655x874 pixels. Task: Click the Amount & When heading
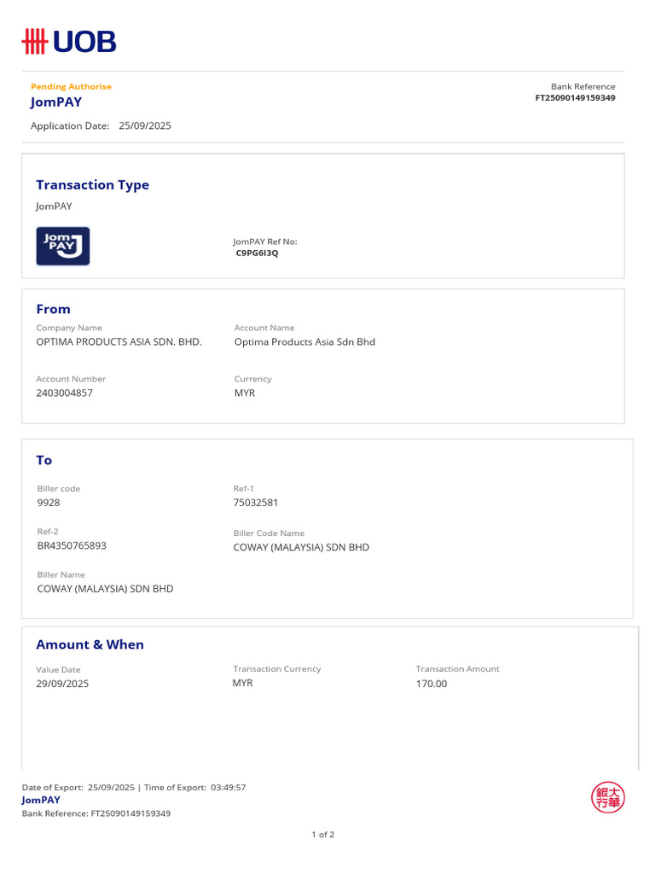[90, 644]
